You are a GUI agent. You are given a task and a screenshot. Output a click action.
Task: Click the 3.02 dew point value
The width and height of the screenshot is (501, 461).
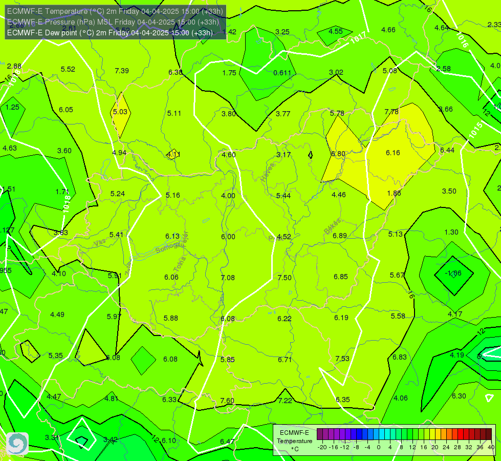pos(336,72)
